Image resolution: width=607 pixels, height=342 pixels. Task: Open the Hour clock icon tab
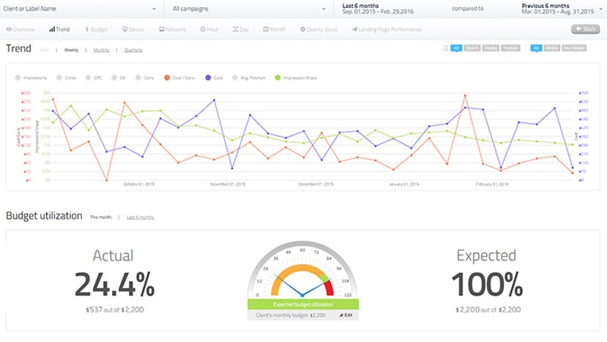209,29
